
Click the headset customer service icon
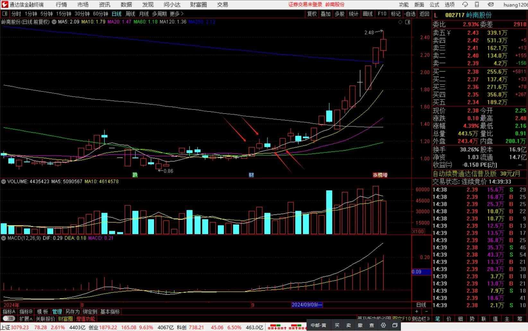coord(465,4)
